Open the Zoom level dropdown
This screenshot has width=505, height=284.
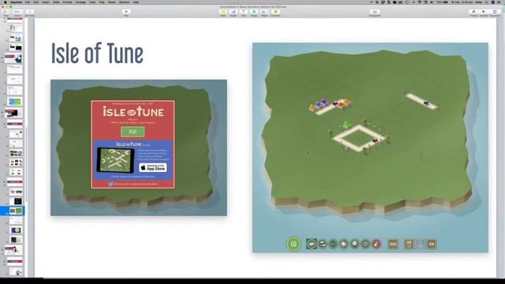[17, 12]
